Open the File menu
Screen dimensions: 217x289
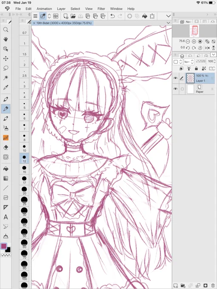pos(18,8)
